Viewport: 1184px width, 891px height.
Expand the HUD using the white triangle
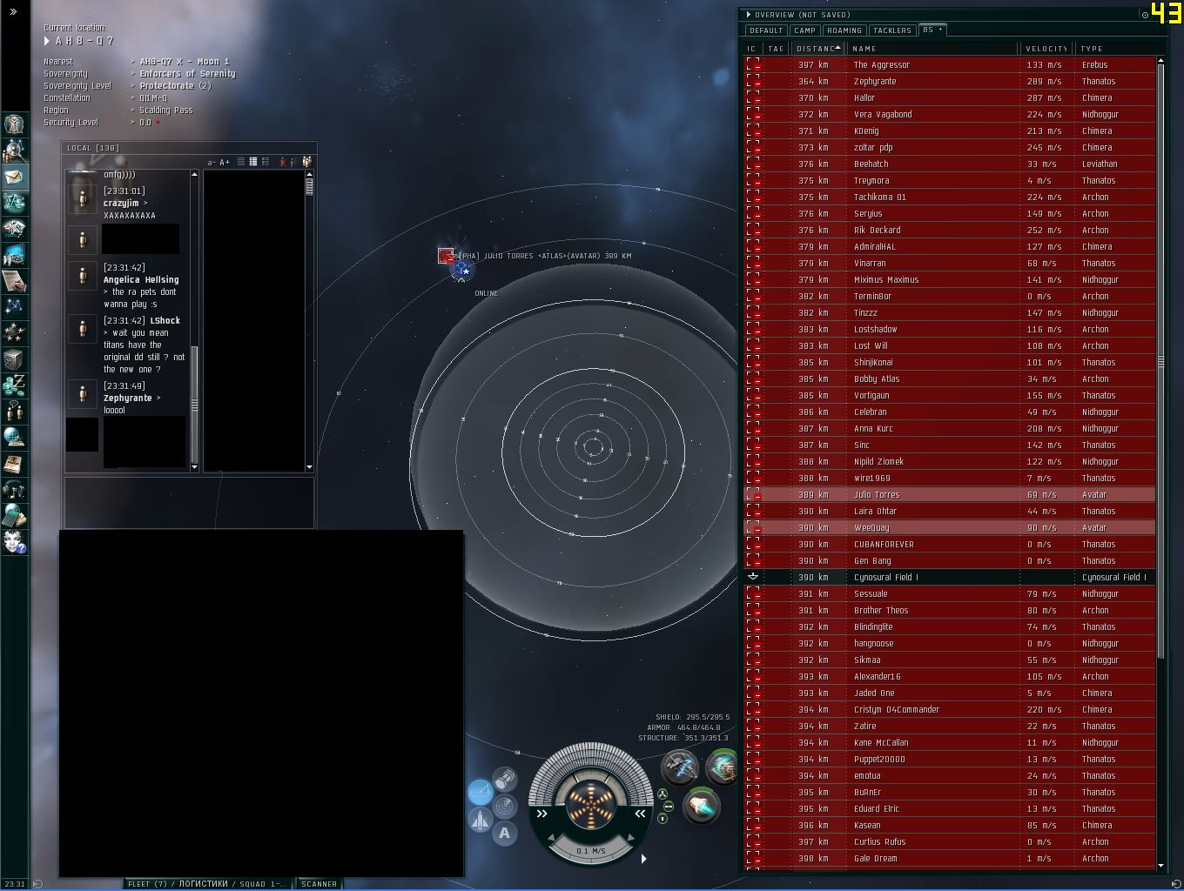pyautogui.click(x=643, y=859)
